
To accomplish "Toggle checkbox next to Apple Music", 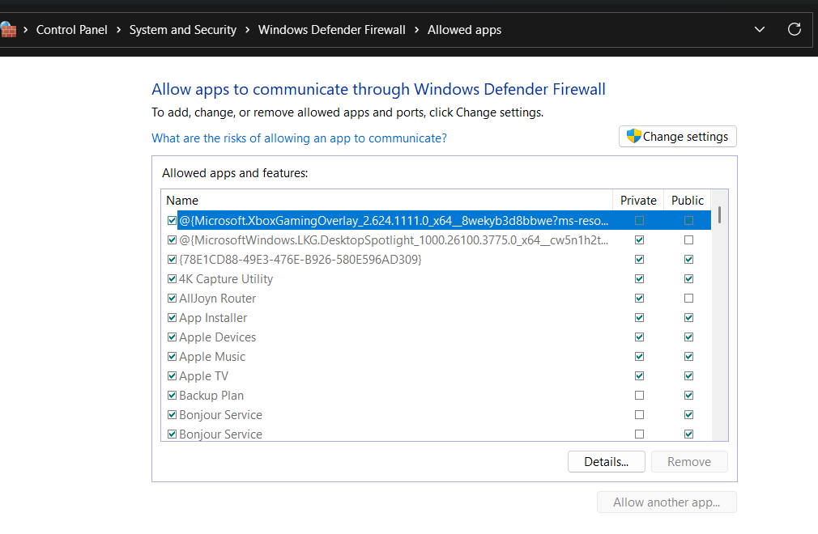I will click(172, 356).
